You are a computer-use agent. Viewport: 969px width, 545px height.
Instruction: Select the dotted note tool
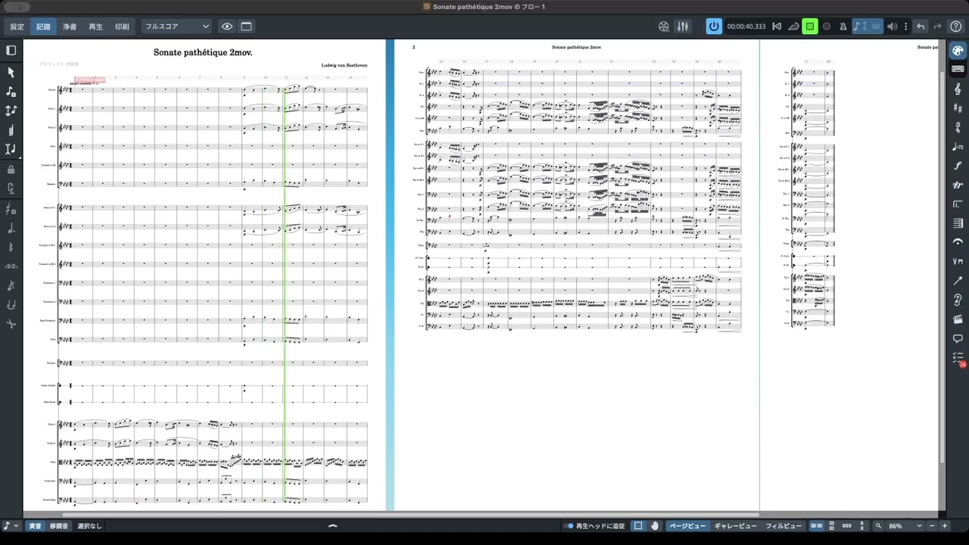(x=11, y=228)
